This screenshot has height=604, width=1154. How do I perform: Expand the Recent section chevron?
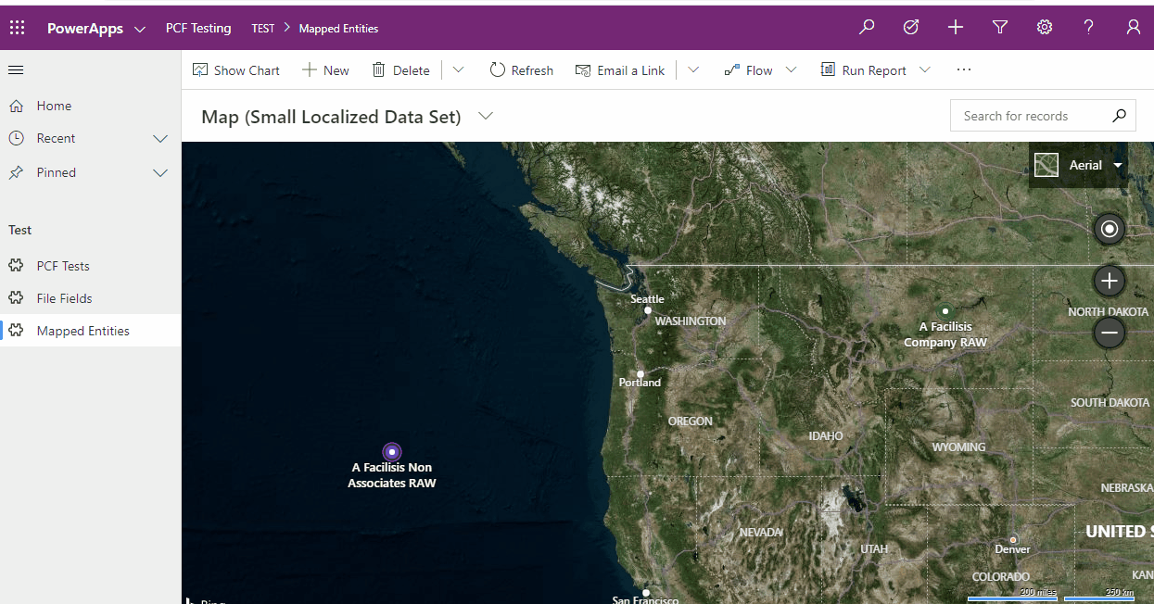click(x=160, y=139)
